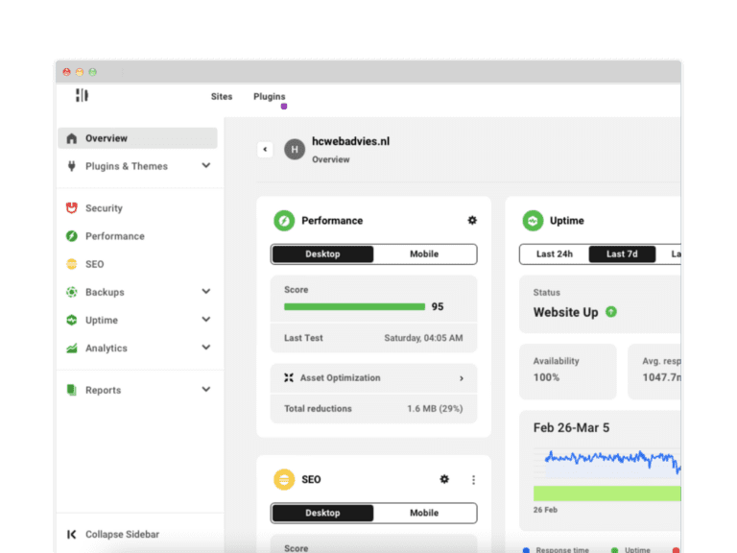This screenshot has height=553, width=737.
Task: Click the Asset Optimization expand icon
Action: tap(289, 377)
